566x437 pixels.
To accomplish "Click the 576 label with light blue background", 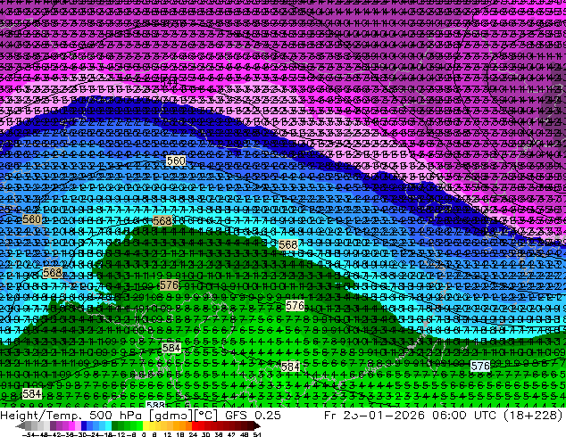I will click(x=480, y=367).
